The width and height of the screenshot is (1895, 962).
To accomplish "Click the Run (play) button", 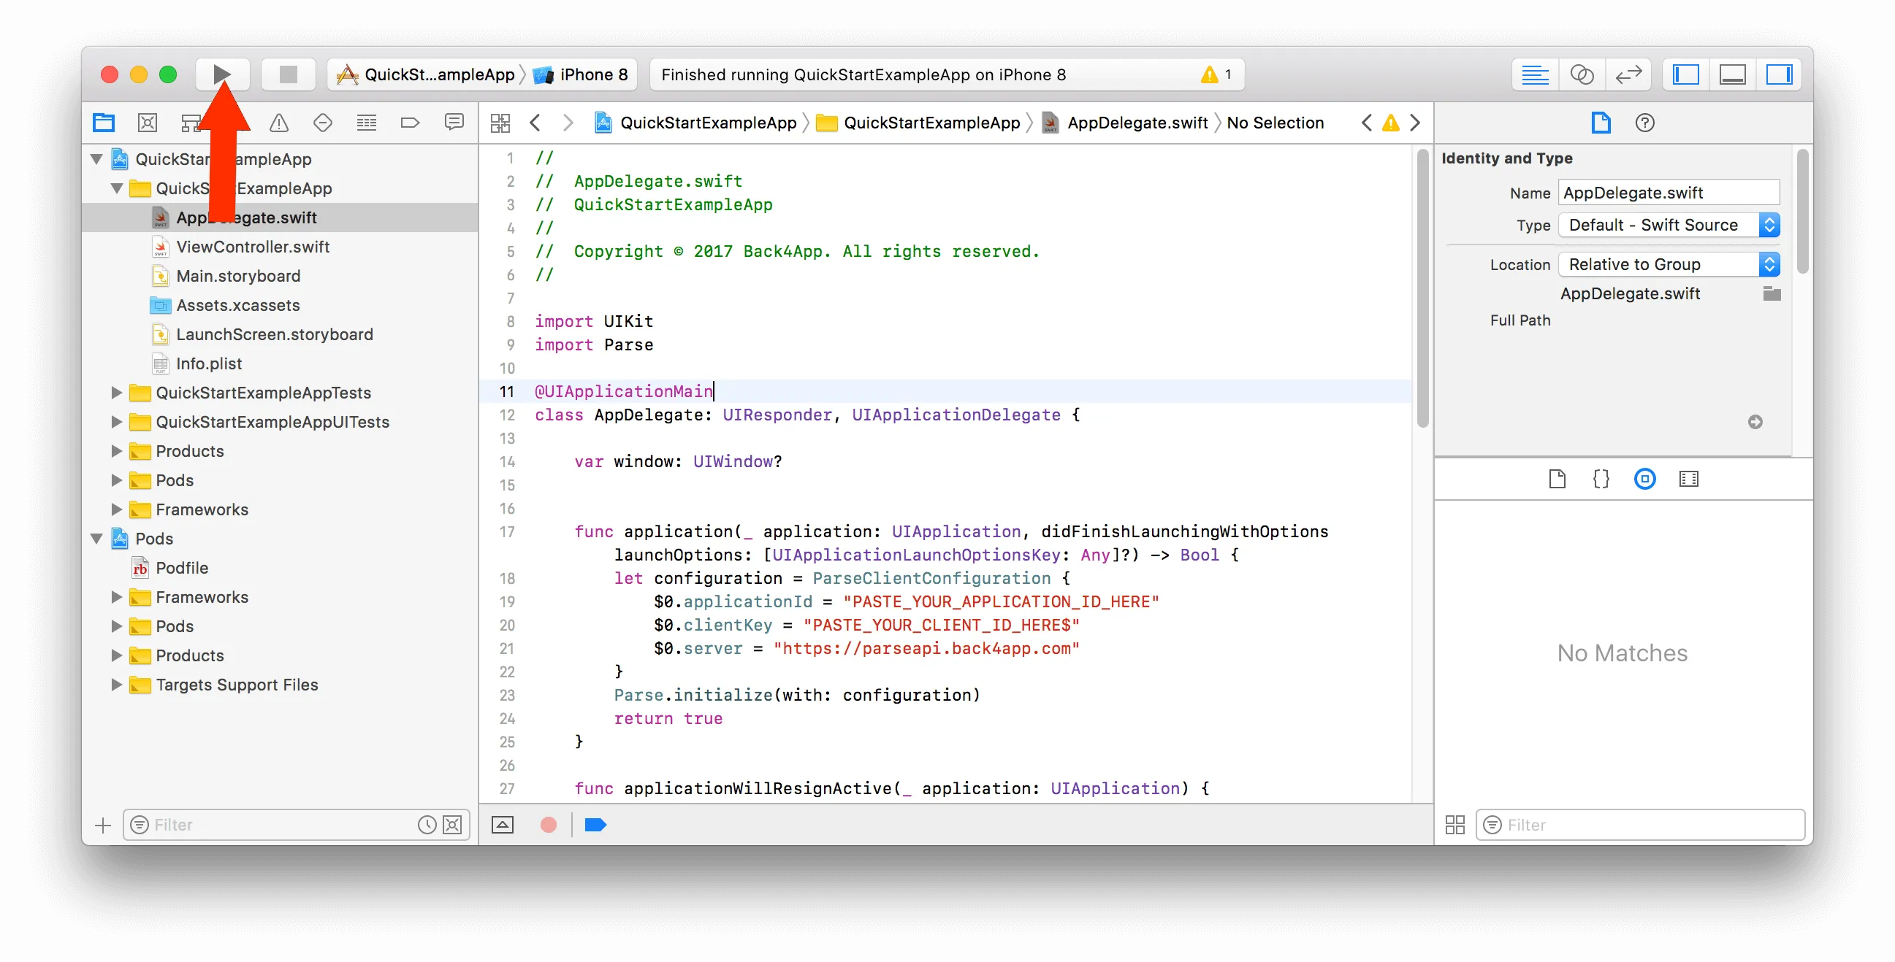I will pyautogui.click(x=221, y=74).
